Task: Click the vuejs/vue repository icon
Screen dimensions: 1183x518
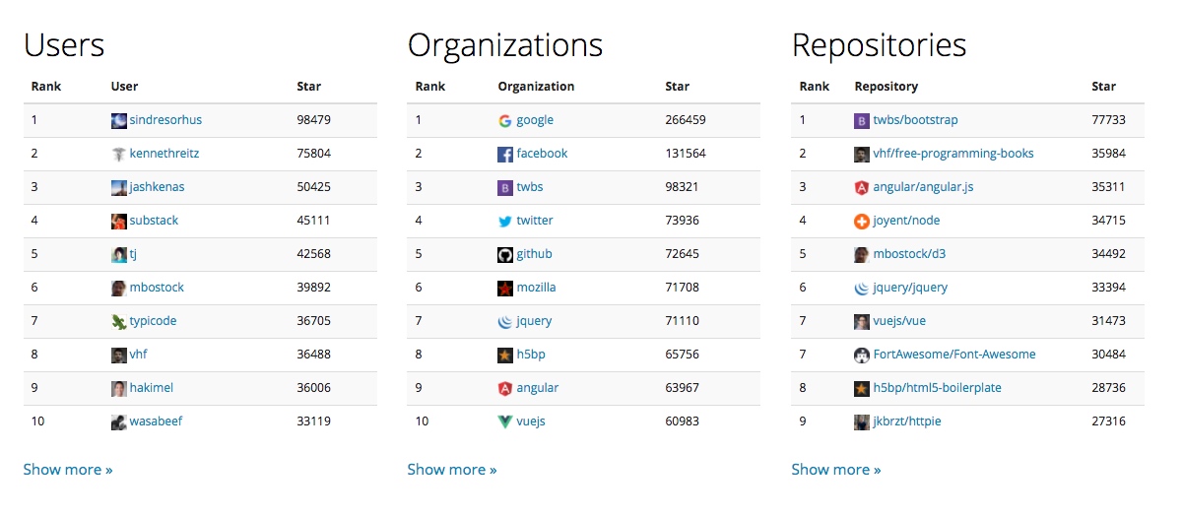Action: tap(862, 321)
